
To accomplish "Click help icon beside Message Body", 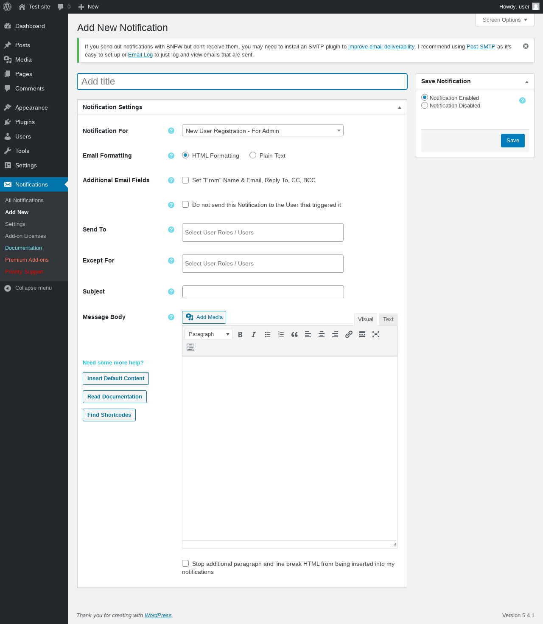I will 171,317.
